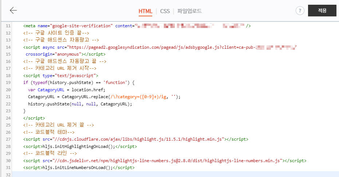Click line number 19 in gutter
This screenshot has height=177, width=339.
point(8,83)
